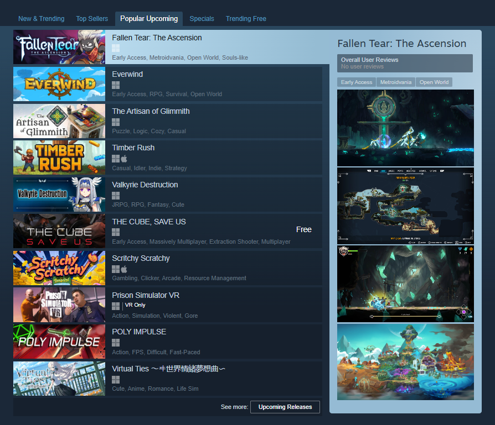495x425 pixels.
Task: Click the Virtual Ties game title
Action: [x=168, y=369]
